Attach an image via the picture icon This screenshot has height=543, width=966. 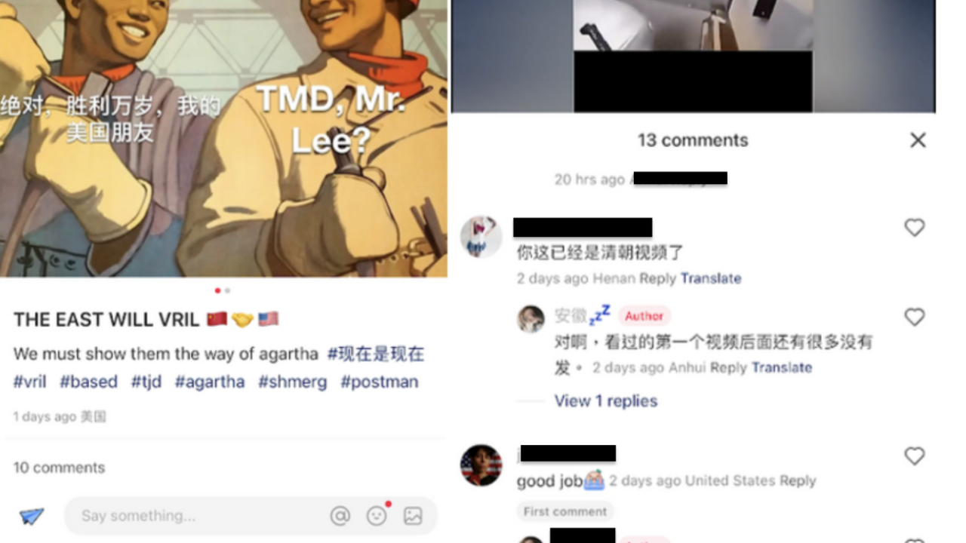tap(413, 516)
